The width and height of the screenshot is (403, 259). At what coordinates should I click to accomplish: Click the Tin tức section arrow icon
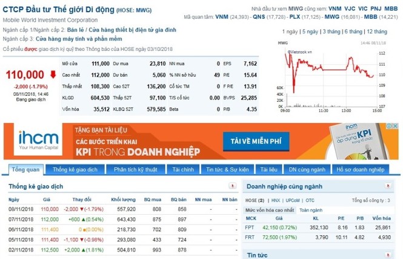tap(388, 254)
